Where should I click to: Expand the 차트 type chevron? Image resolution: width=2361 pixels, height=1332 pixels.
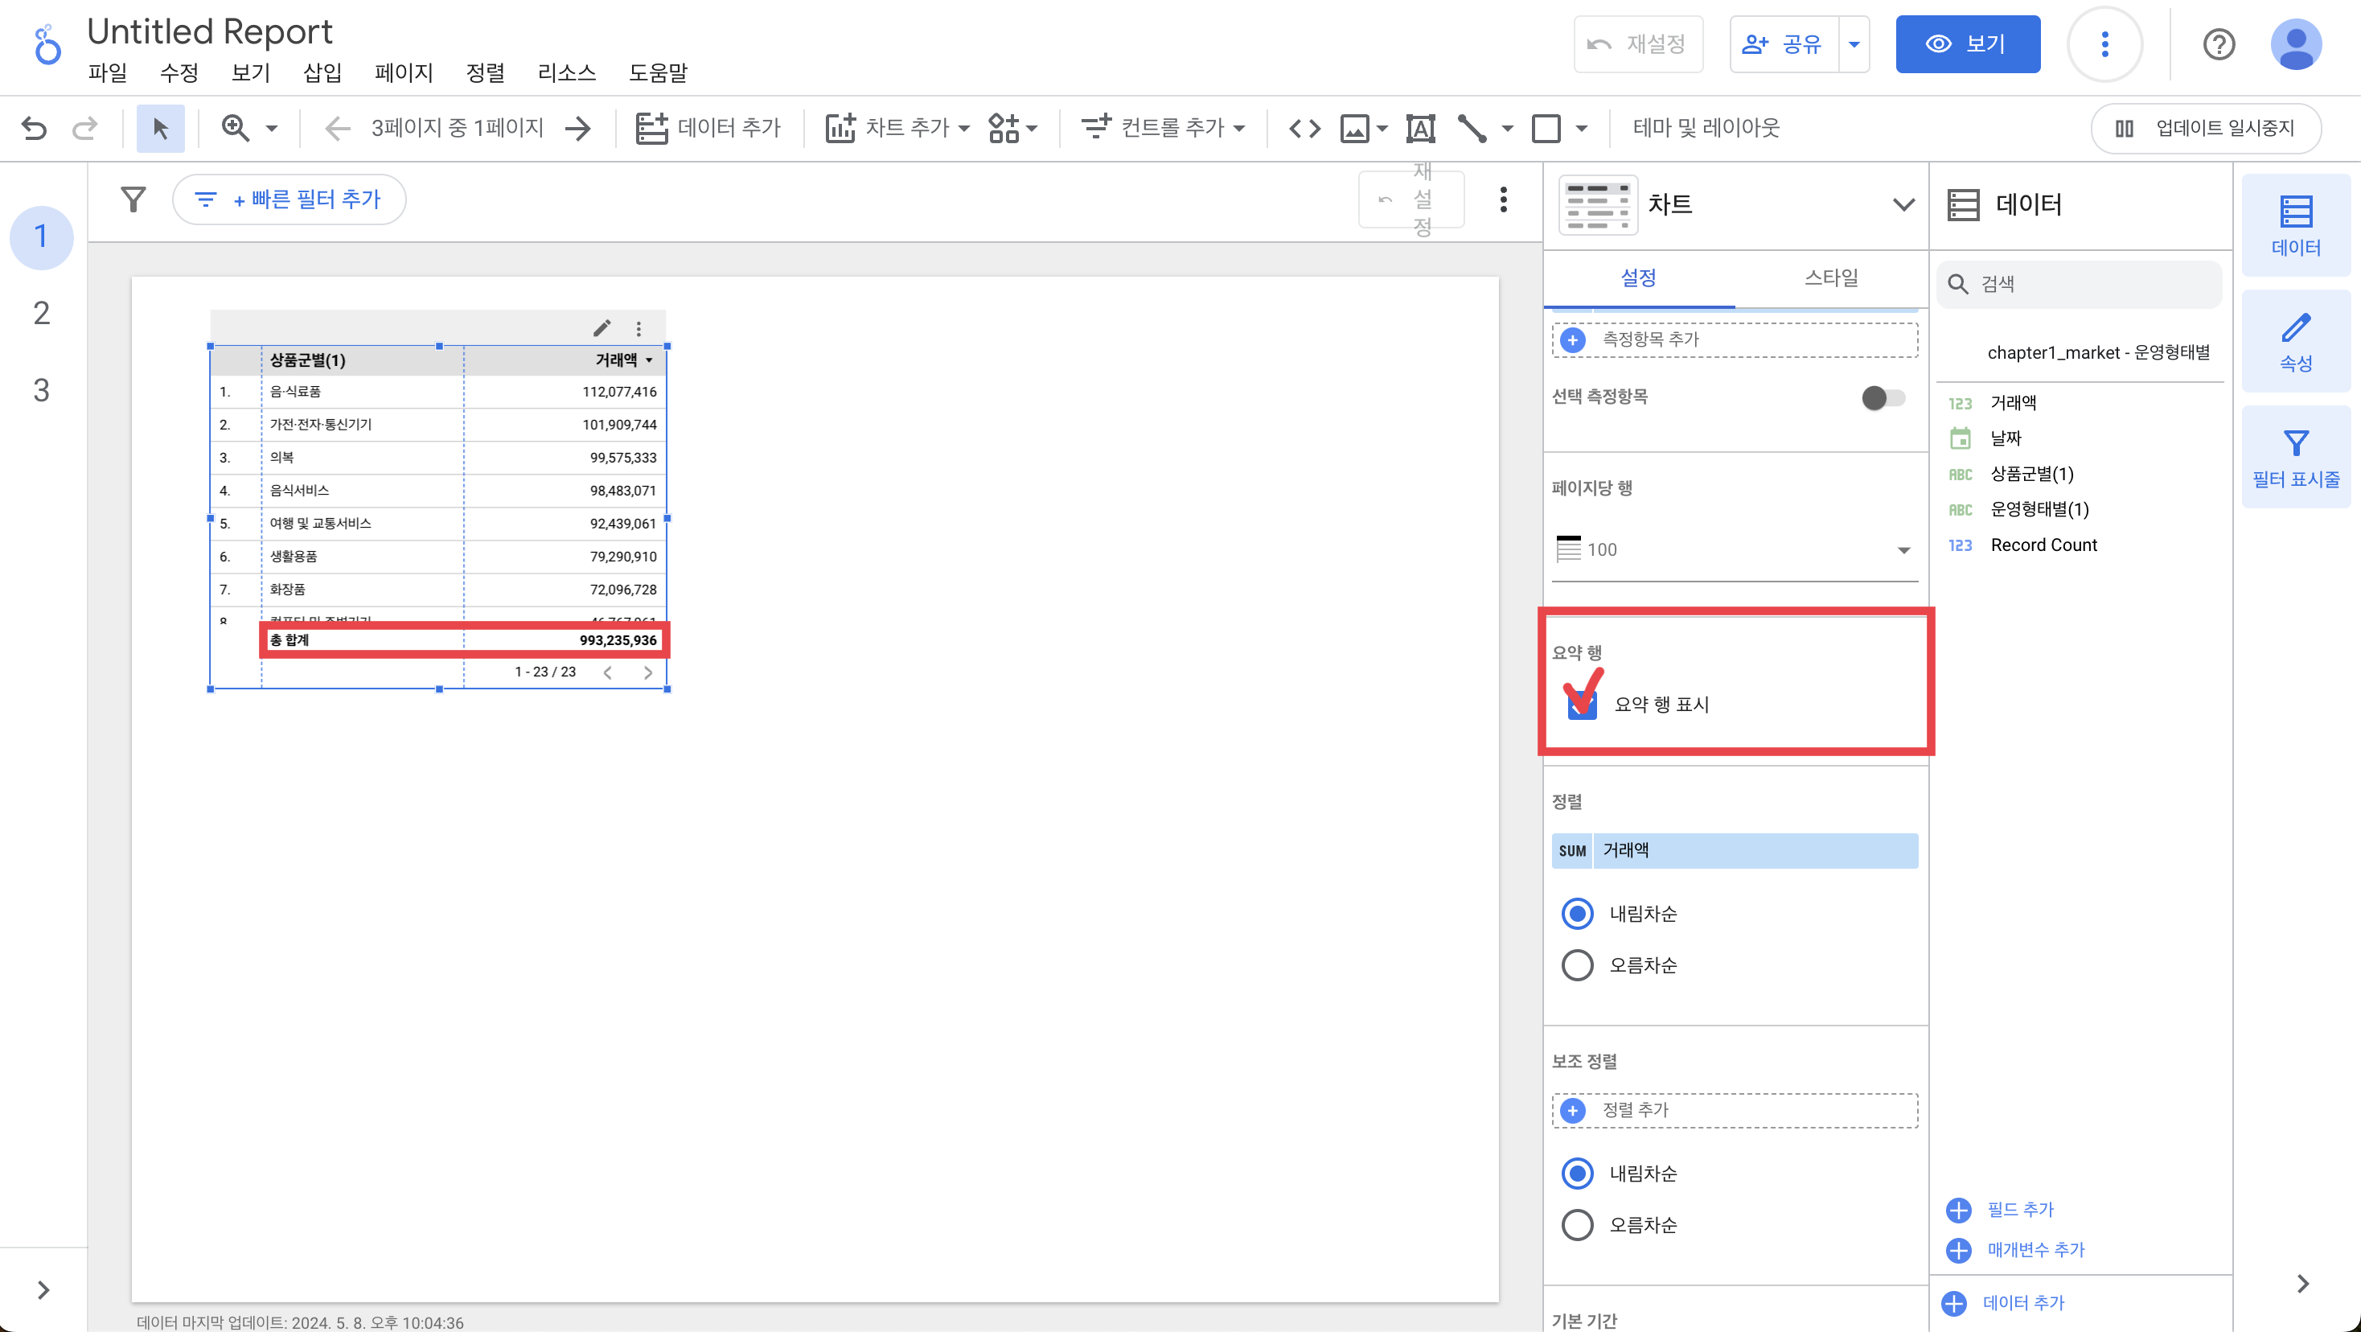click(1903, 203)
